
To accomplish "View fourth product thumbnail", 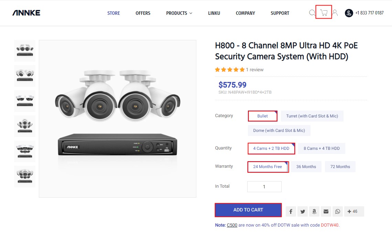I will pos(25,126).
